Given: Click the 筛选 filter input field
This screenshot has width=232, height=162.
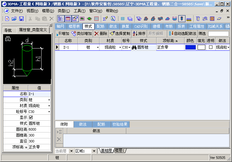Looking at the screenshot, I should 218,34.
